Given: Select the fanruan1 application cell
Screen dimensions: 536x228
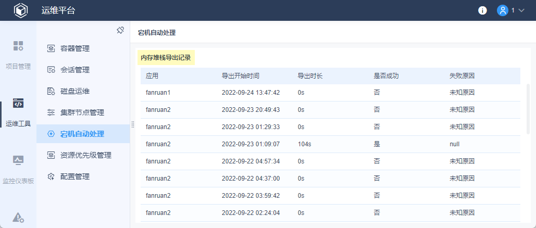Looking at the screenshot, I should (158, 93).
